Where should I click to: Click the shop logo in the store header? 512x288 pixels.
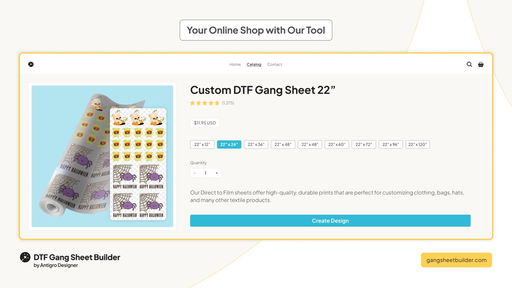click(31, 64)
